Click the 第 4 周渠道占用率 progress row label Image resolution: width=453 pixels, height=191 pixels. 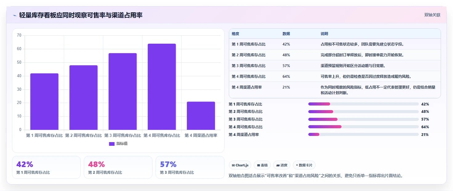pyautogui.click(x=244, y=135)
